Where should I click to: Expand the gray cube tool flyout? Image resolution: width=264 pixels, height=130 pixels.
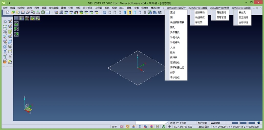click(x=10, y=47)
